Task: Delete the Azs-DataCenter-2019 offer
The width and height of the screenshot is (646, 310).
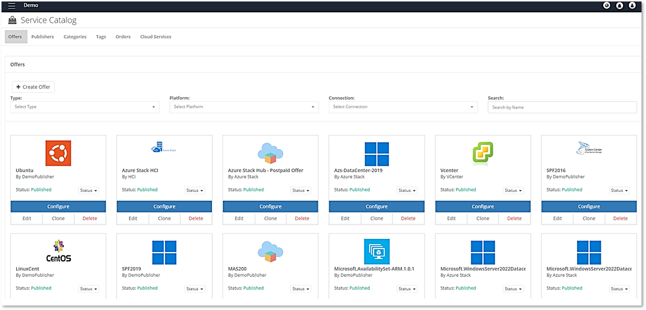Action: [408, 219]
